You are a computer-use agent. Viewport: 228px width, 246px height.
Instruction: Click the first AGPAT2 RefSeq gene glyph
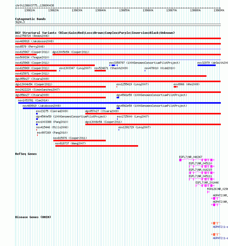[216, 198]
